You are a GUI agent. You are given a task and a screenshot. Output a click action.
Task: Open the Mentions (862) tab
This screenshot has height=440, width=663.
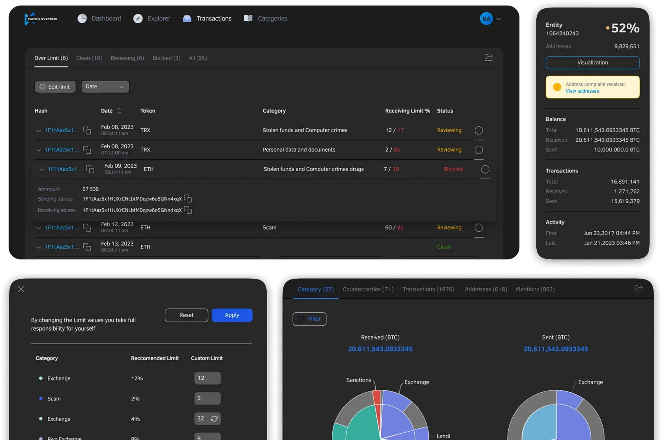[535, 289]
